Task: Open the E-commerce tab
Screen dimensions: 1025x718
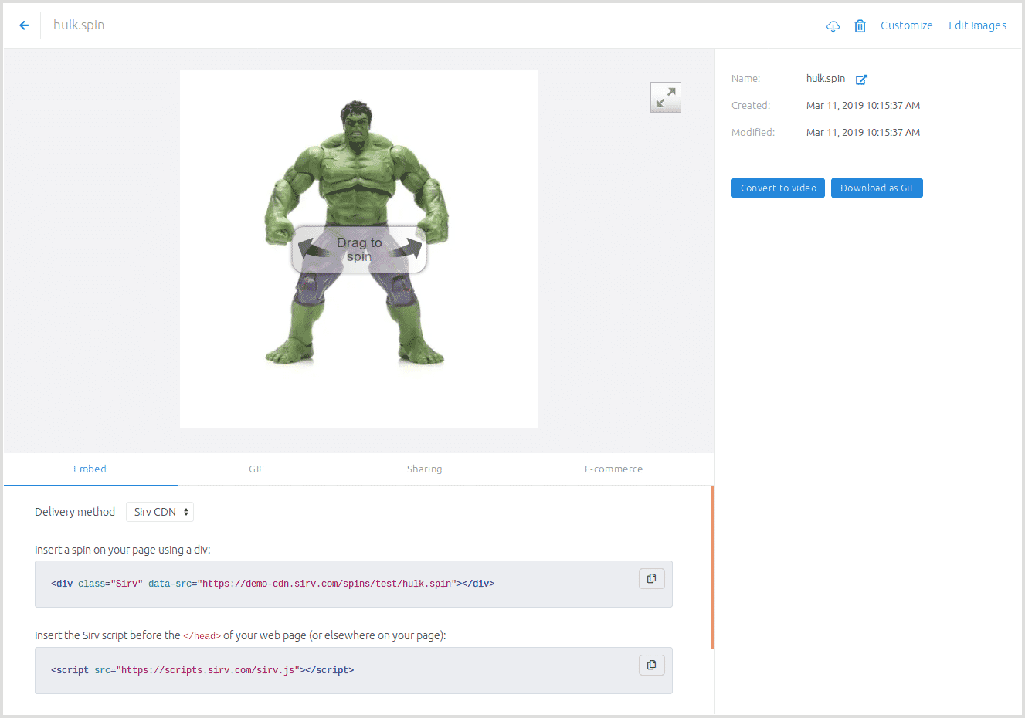Action: click(x=613, y=469)
